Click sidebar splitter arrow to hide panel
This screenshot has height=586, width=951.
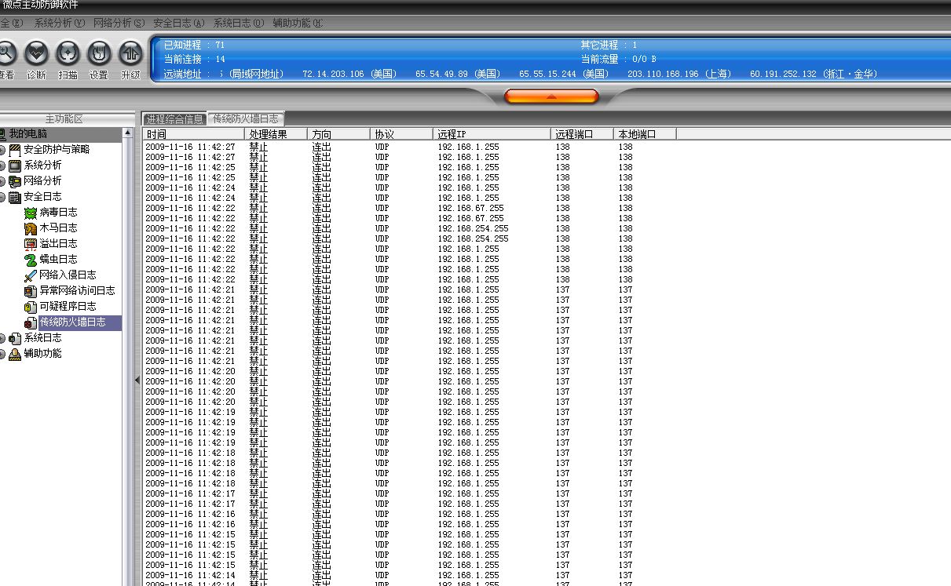[x=137, y=380]
